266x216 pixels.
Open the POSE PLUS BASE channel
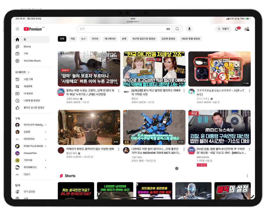click(31, 146)
